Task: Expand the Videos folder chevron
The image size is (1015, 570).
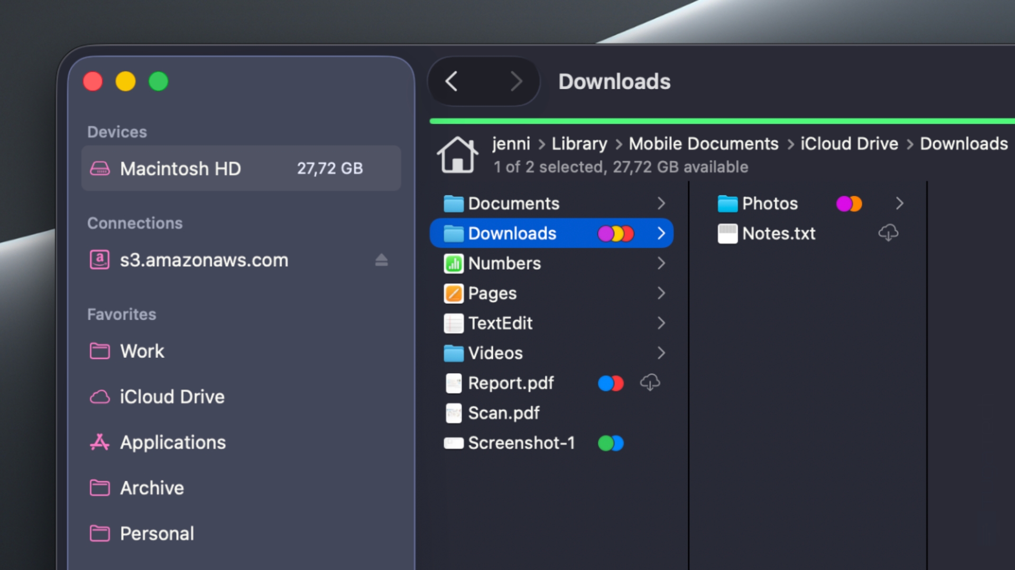Action: (661, 353)
